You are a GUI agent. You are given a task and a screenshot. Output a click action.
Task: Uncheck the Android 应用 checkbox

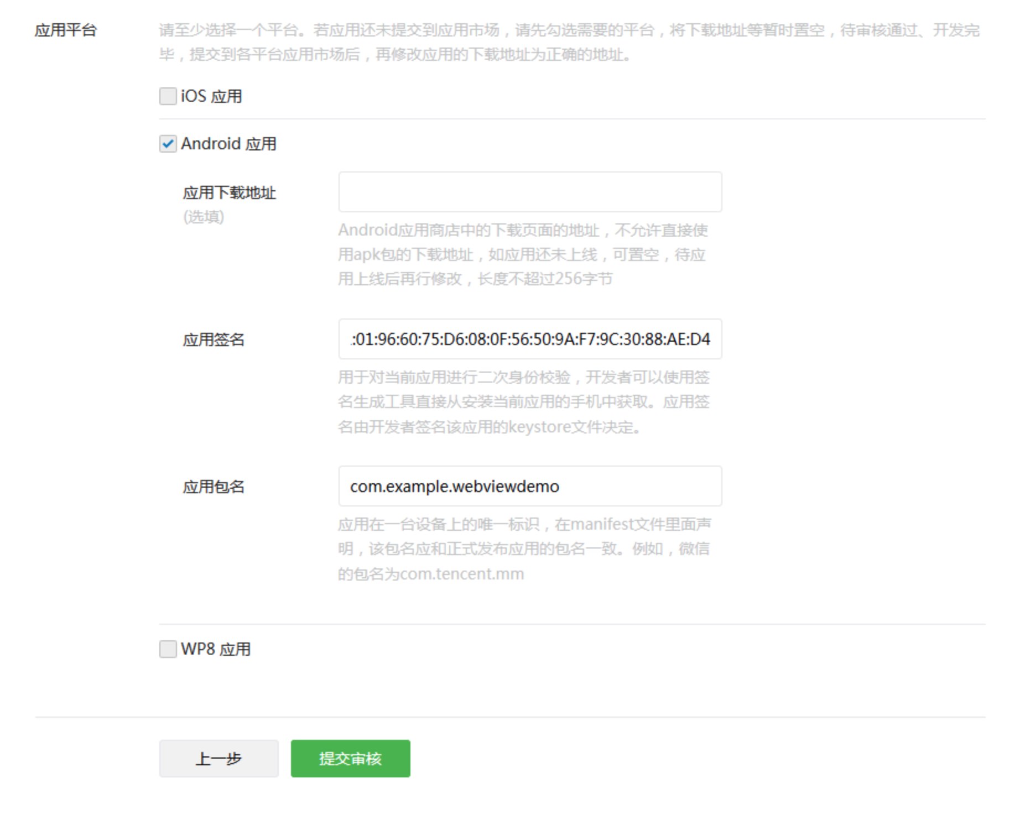(168, 144)
